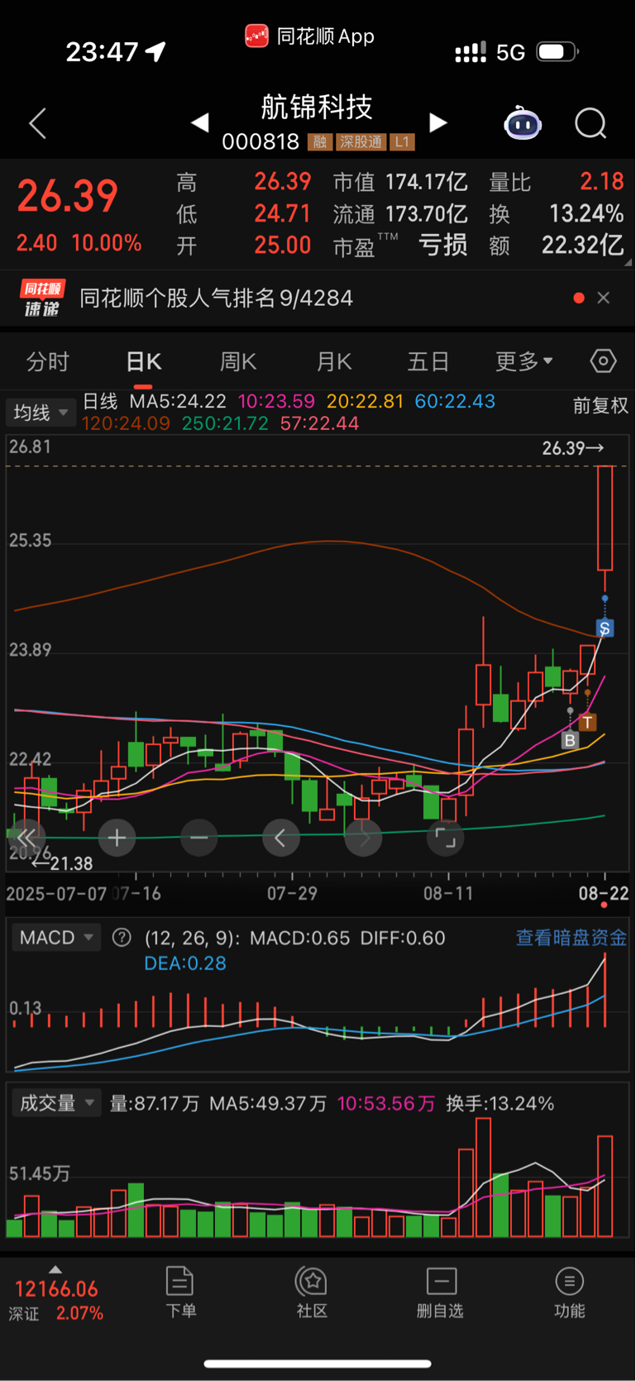The image size is (636, 1381).
Task: Switch to previous stock with left triangle
Action: pos(199,123)
